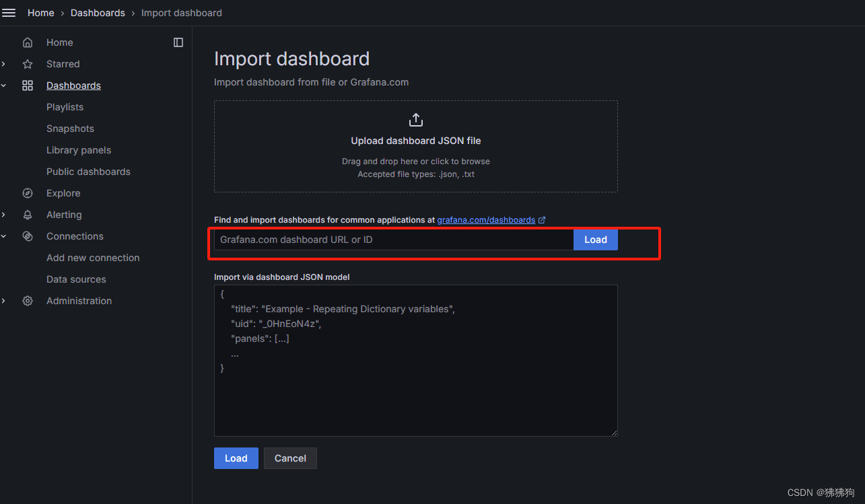Click the Starred star icon
865x504 pixels.
28,64
